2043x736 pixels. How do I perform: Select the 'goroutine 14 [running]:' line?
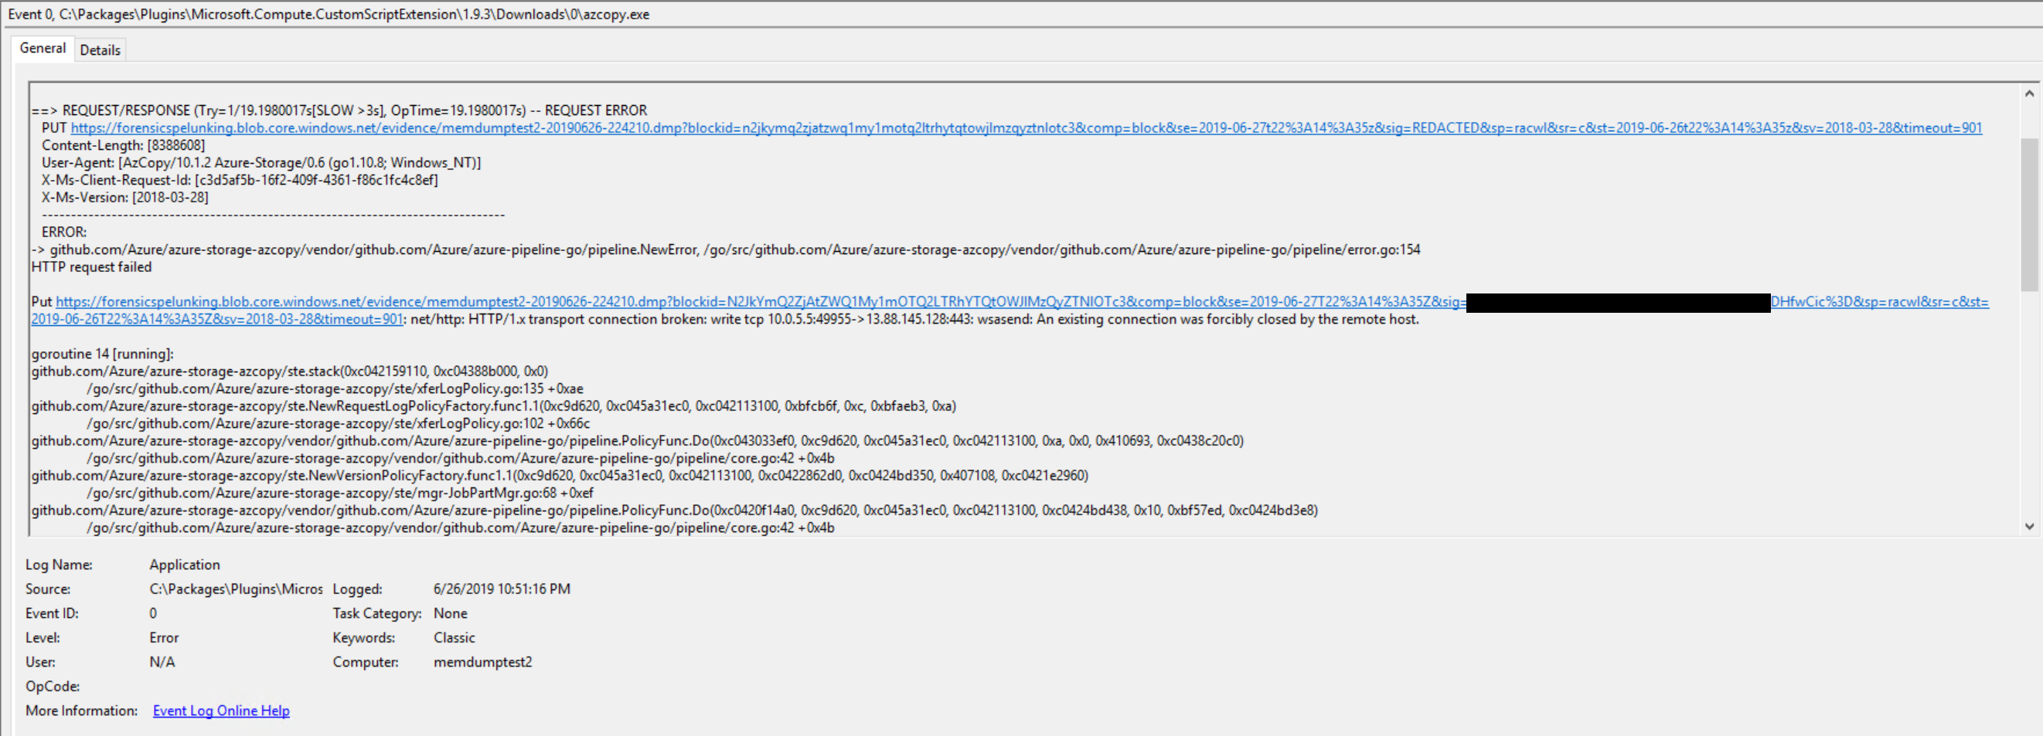coord(102,354)
